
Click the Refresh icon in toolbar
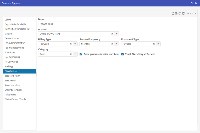point(180,13)
